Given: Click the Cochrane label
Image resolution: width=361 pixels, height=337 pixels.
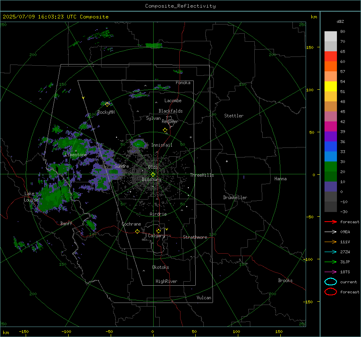Looking at the screenshot, I should click(x=131, y=224).
